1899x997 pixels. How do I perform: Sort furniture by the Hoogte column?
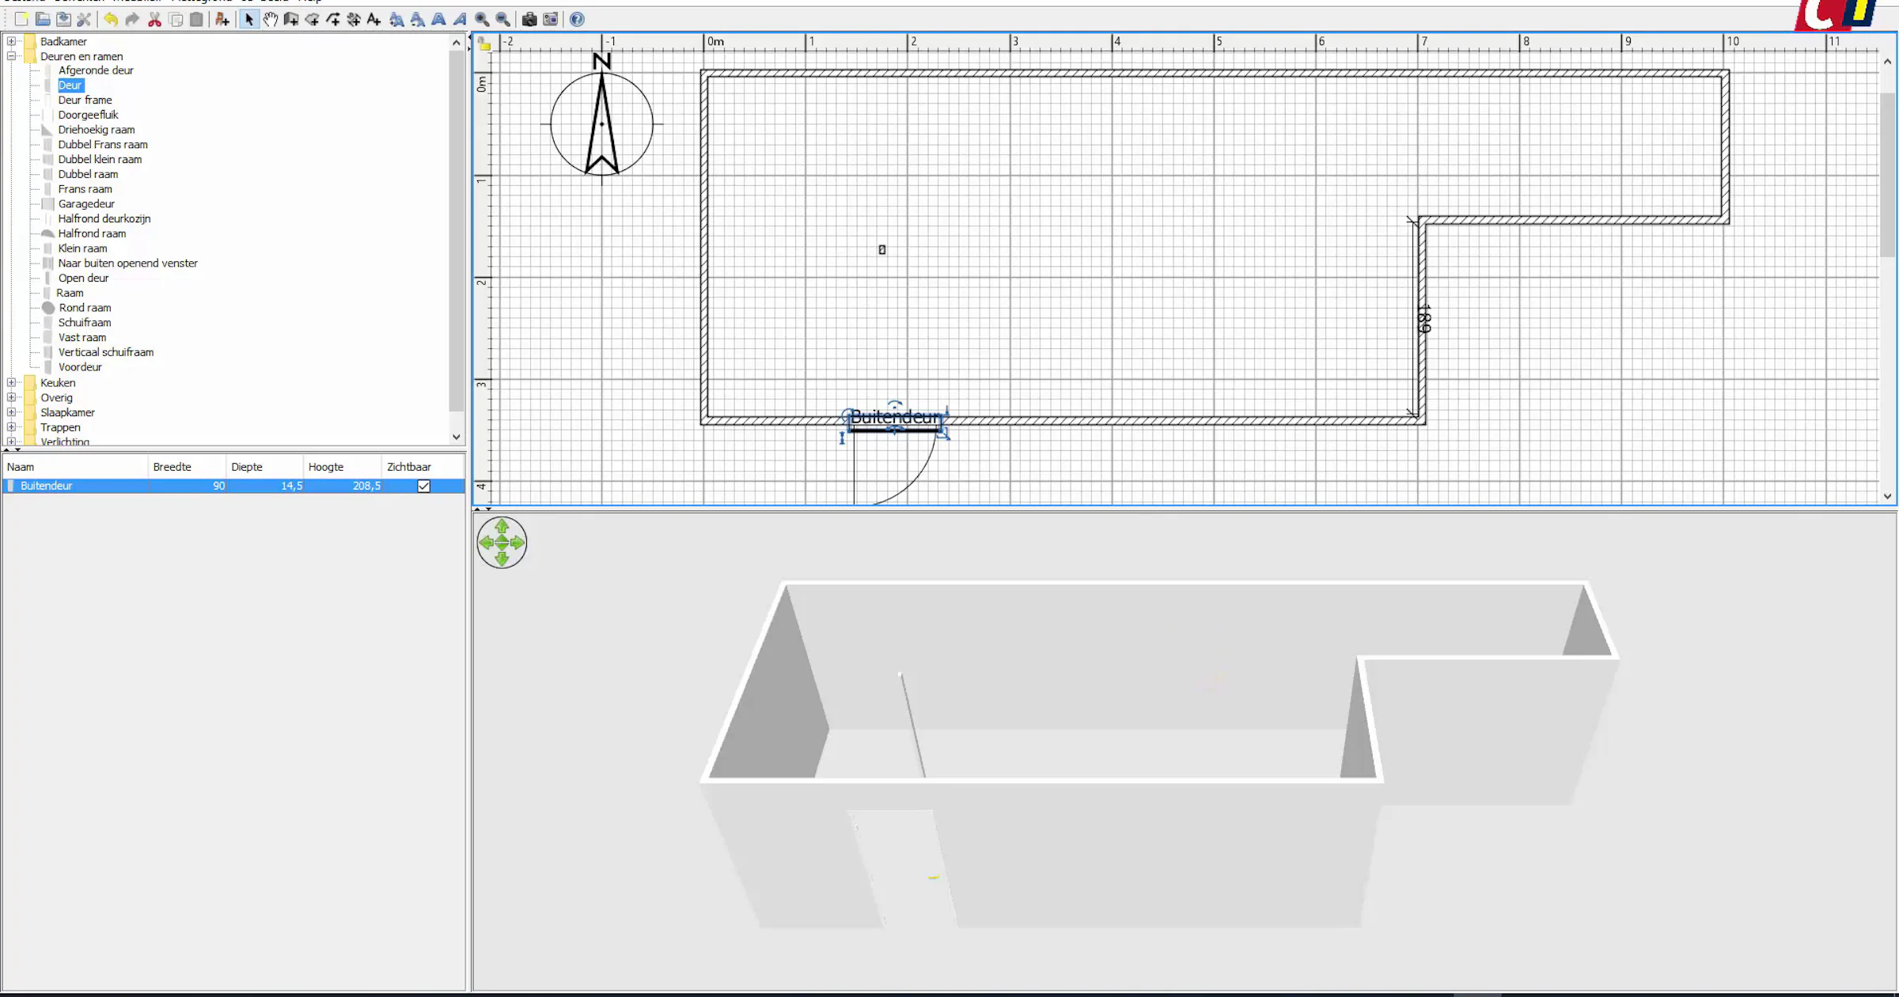[342, 467]
